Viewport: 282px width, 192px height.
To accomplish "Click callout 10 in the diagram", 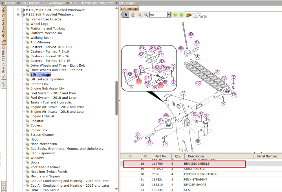I will tap(198, 141).
